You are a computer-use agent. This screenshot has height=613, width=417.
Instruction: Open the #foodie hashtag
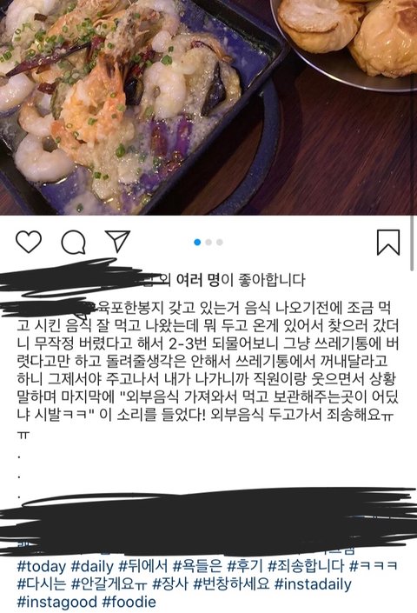(x=129, y=602)
